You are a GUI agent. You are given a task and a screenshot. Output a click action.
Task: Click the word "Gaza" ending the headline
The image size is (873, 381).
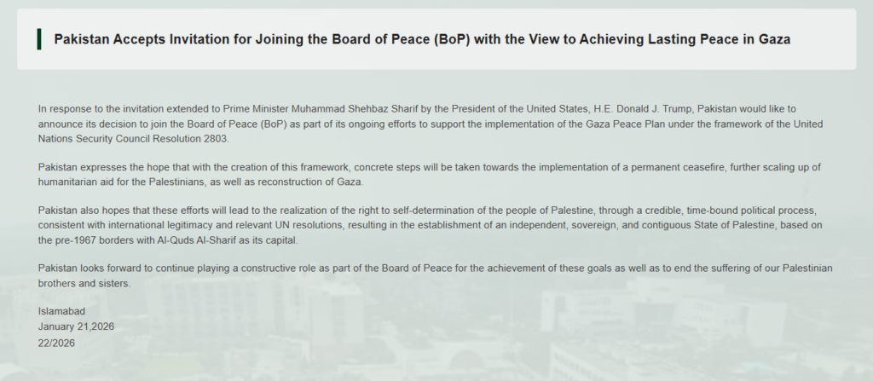pyautogui.click(x=773, y=40)
